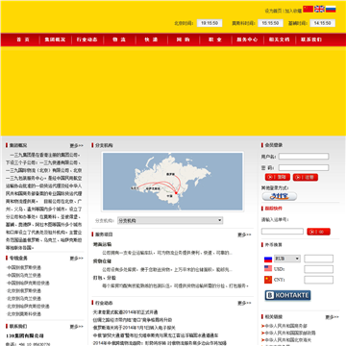Open the 打包、分拣 service item
The width and height of the screenshot is (346, 346).
(x=105, y=278)
